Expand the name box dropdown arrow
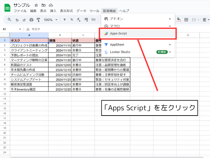The image size is (210, 158). 20,29
